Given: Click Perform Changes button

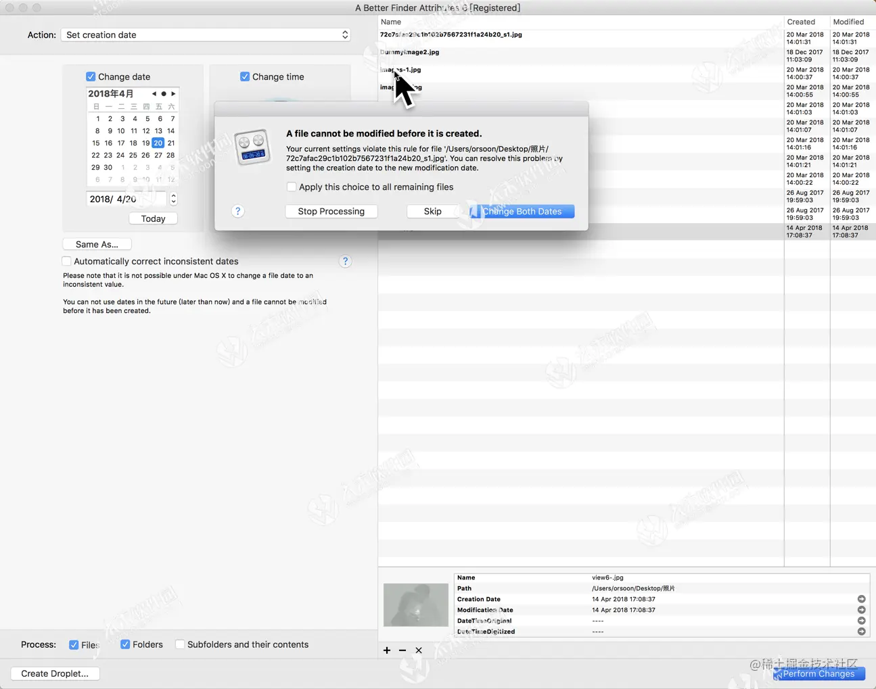Looking at the screenshot, I should pos(819,673).
